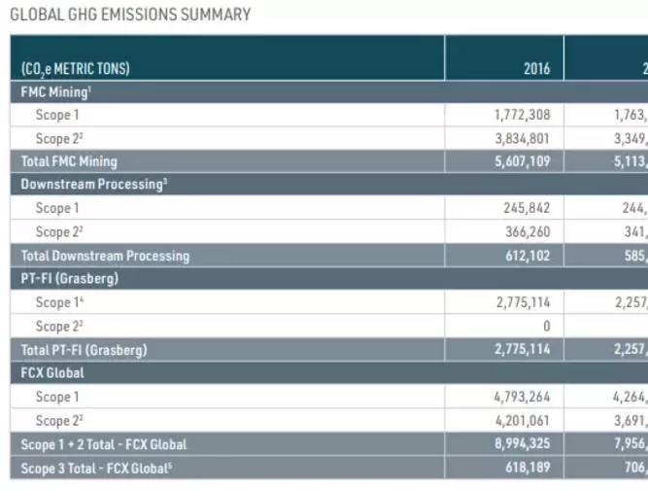This screenshot has height=490, width=648.
Task: Click the Scope 3 value 618,189
Action: tap(528, 468)
